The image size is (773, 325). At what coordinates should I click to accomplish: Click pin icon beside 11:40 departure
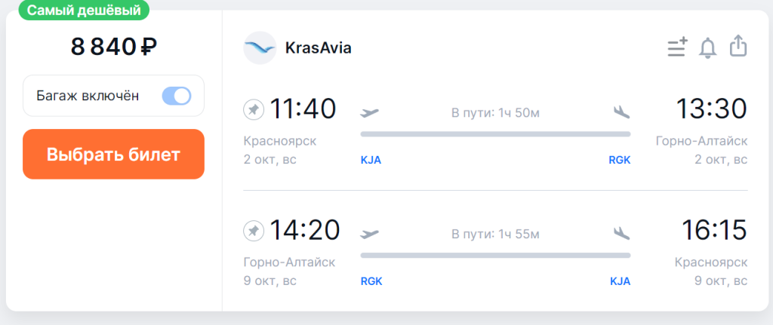[x=254, y=110]
